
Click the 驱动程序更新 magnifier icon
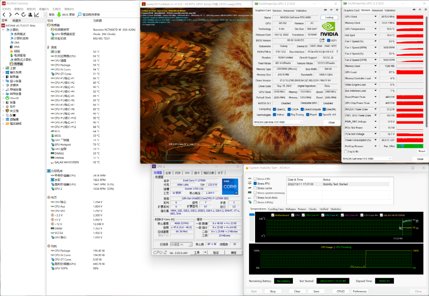(79, 14)
